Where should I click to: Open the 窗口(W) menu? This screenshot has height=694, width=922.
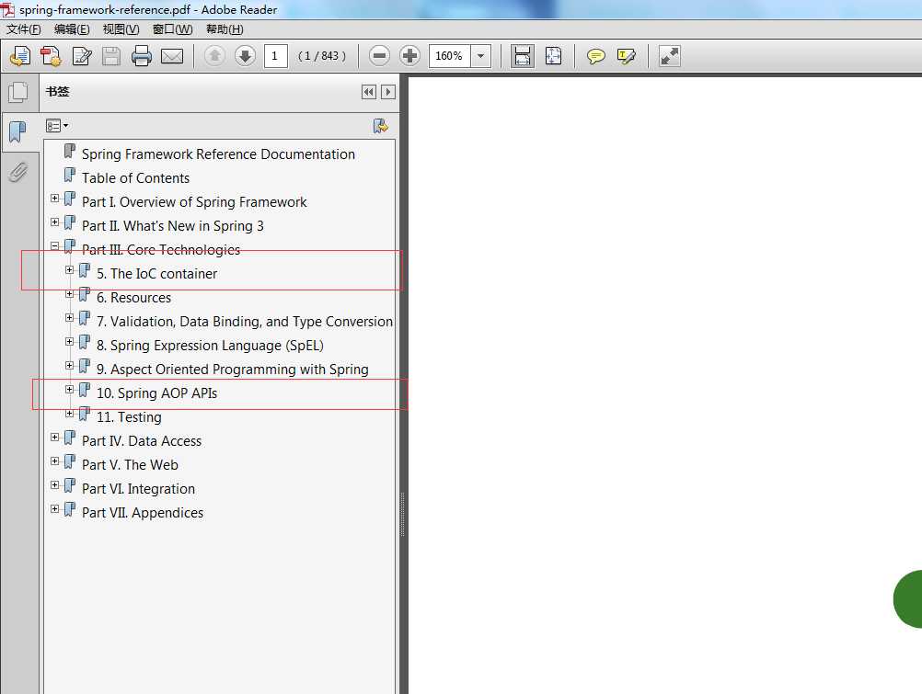[x=172, y=28]
